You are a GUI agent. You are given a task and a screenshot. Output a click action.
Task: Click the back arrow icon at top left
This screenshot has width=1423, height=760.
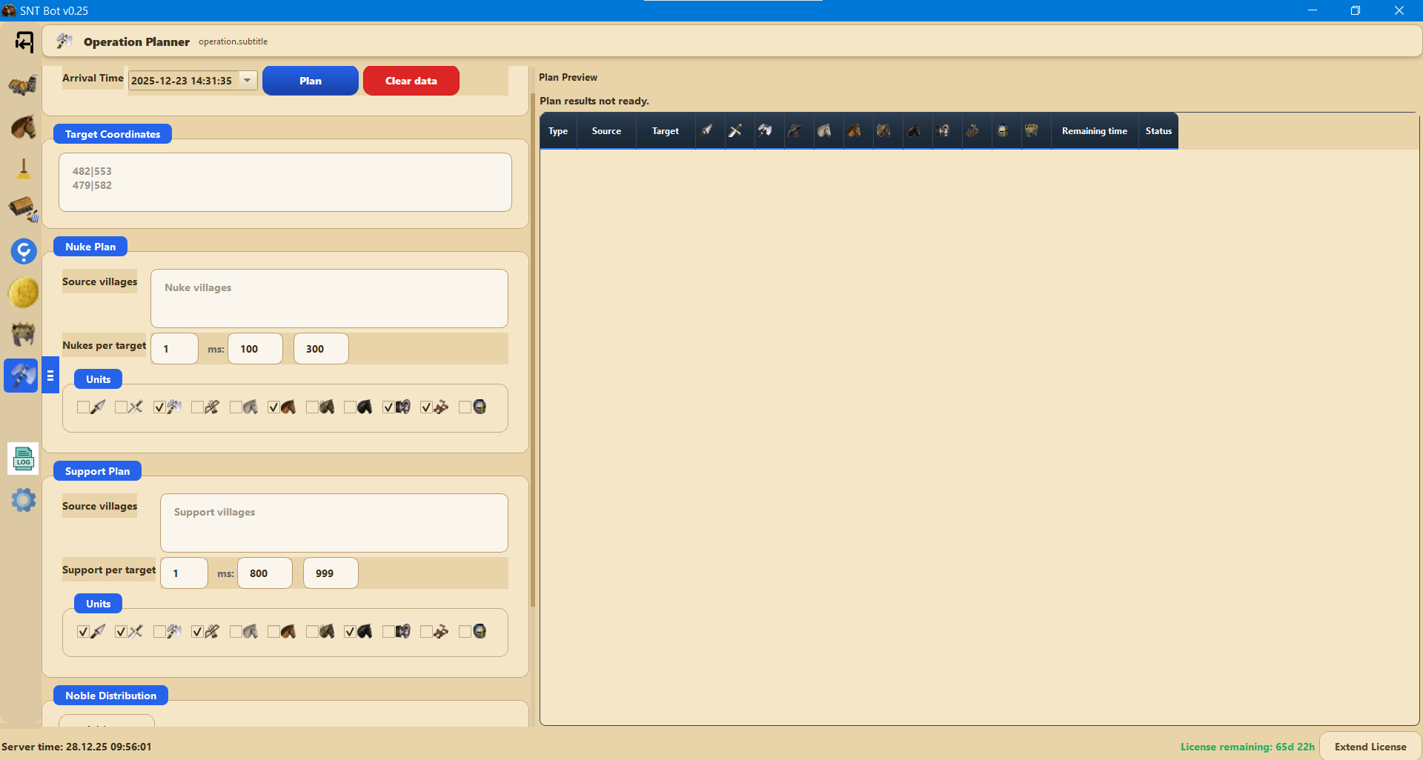[x=24, y=42]
